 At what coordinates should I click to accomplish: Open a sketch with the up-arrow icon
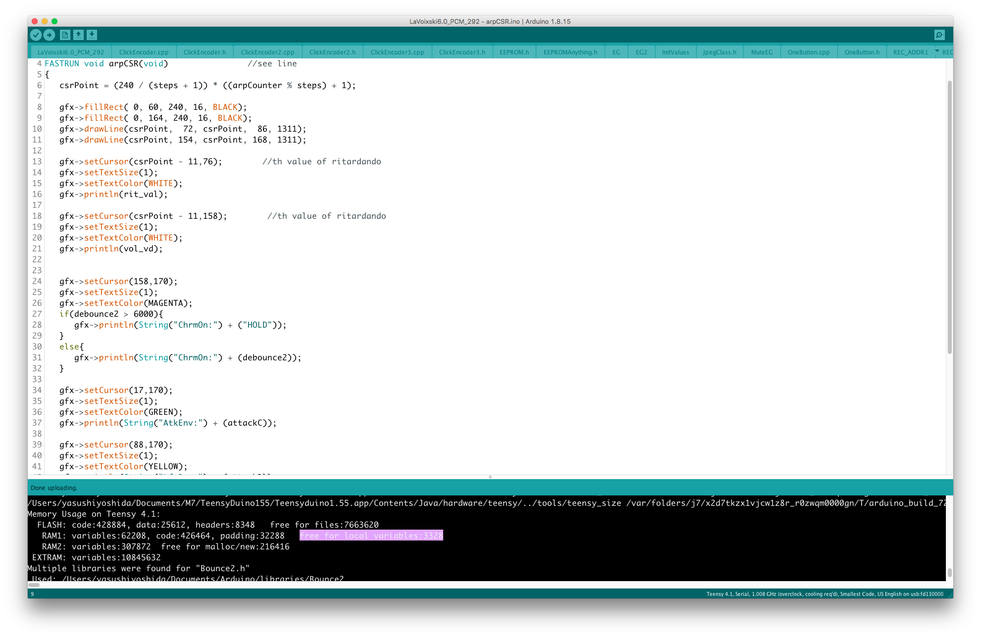pyautogui.click(x=78, y=35)
